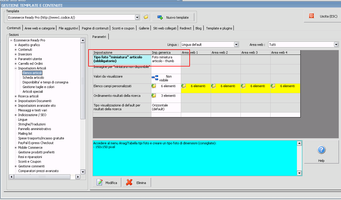Click Foto miniatura articolo - thumb cell

point(166,59)
